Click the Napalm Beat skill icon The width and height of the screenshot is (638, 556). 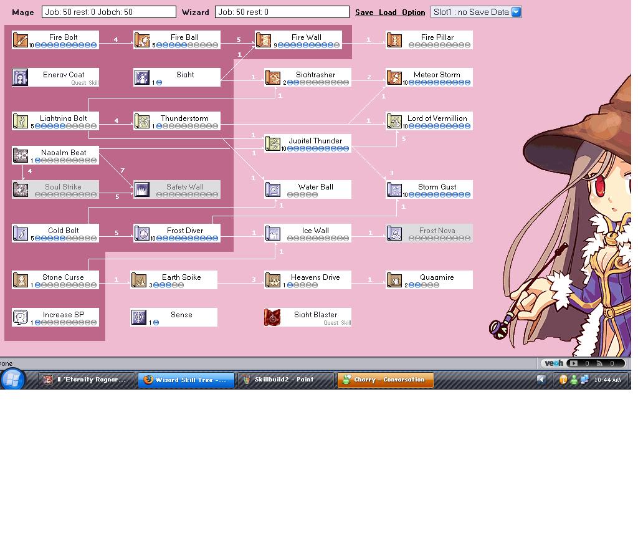click(x=21, y=155)
